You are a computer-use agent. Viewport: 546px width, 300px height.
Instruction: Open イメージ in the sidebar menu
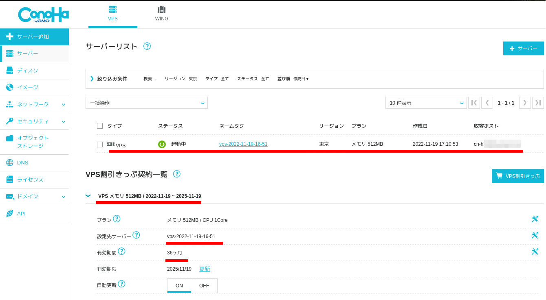coord(35,87)
